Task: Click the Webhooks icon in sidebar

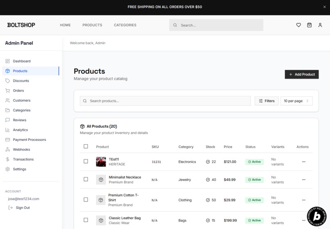Action: pos(8,150)
